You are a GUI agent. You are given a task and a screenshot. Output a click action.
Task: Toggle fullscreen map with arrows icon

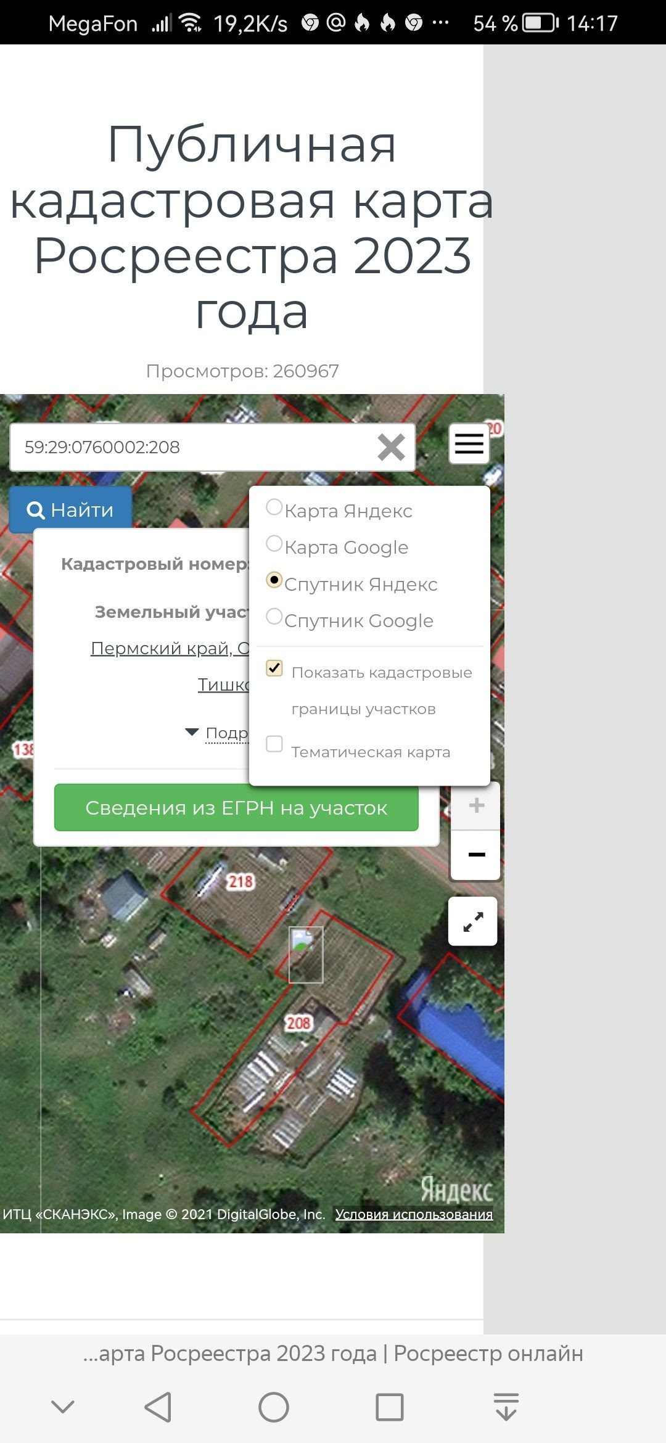[x=473, y=921]
